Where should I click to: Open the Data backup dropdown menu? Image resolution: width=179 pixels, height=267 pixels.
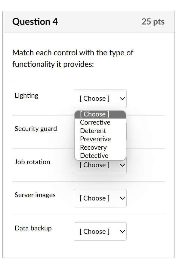click(x=100, y=231)
